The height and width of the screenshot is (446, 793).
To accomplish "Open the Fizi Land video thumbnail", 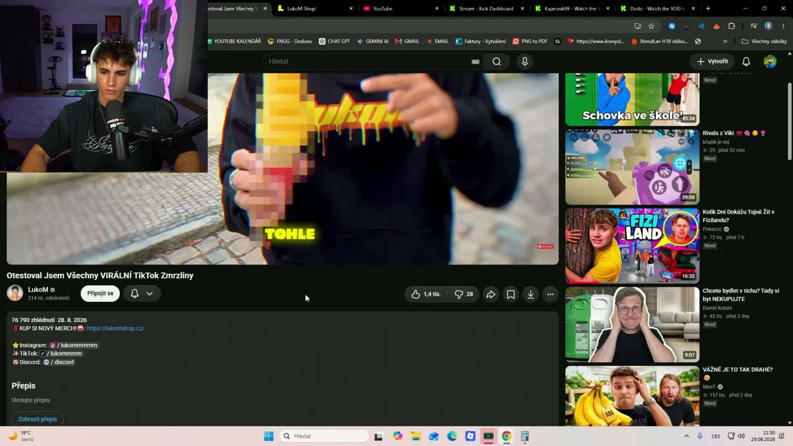I will (x=632, y=245).
